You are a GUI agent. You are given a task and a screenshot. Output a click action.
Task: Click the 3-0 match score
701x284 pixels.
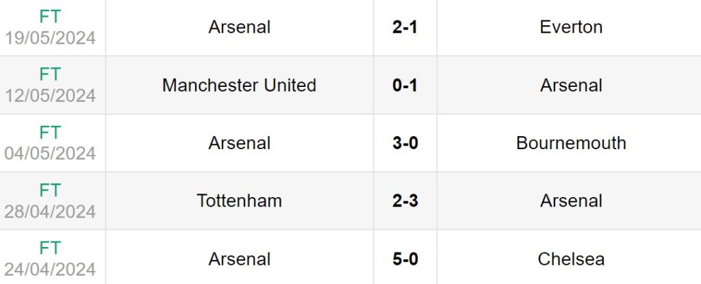(405, 143)
